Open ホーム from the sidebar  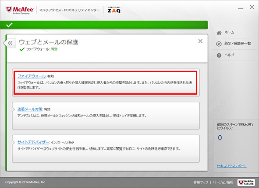pyautogui.click(x=229, y=32)
